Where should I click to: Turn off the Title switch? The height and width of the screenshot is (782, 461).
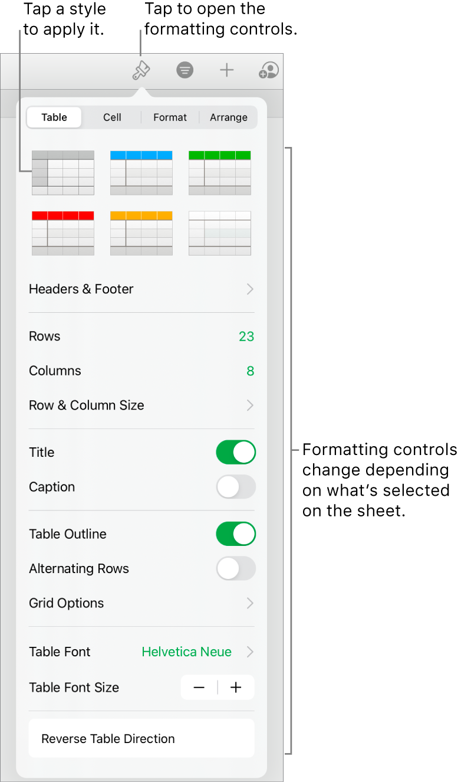(236, 453)
